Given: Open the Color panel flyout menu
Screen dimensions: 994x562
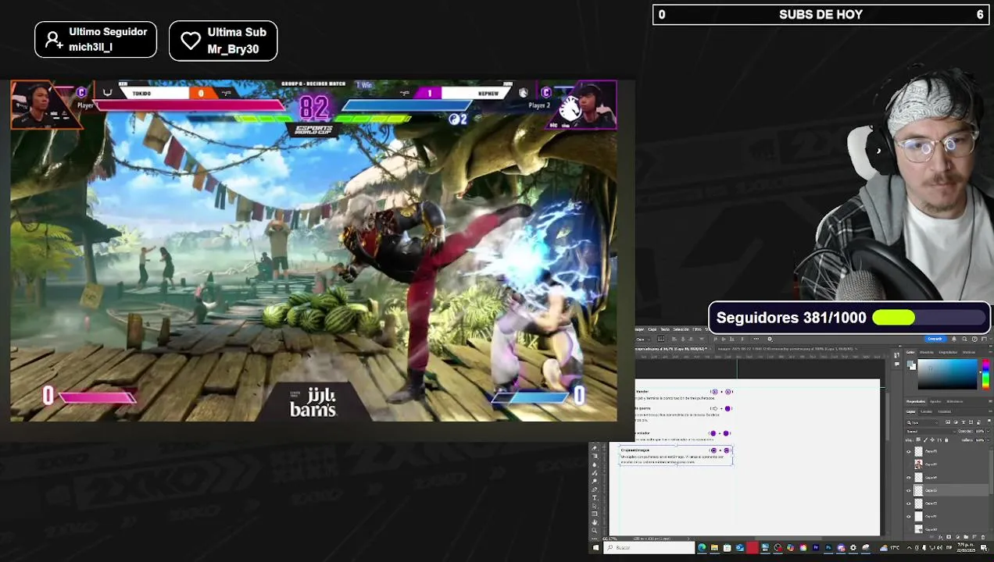Looking at the screenshot, I should pos(990,352).
